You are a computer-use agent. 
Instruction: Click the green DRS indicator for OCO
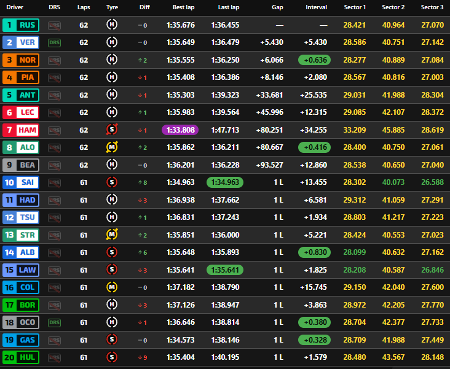point(55,322)
